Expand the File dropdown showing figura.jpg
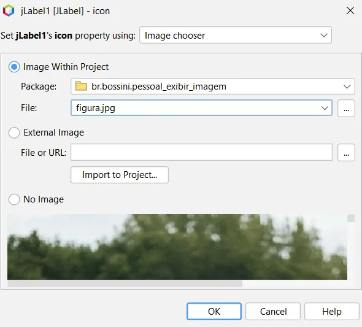 click(x=325, y=108)
